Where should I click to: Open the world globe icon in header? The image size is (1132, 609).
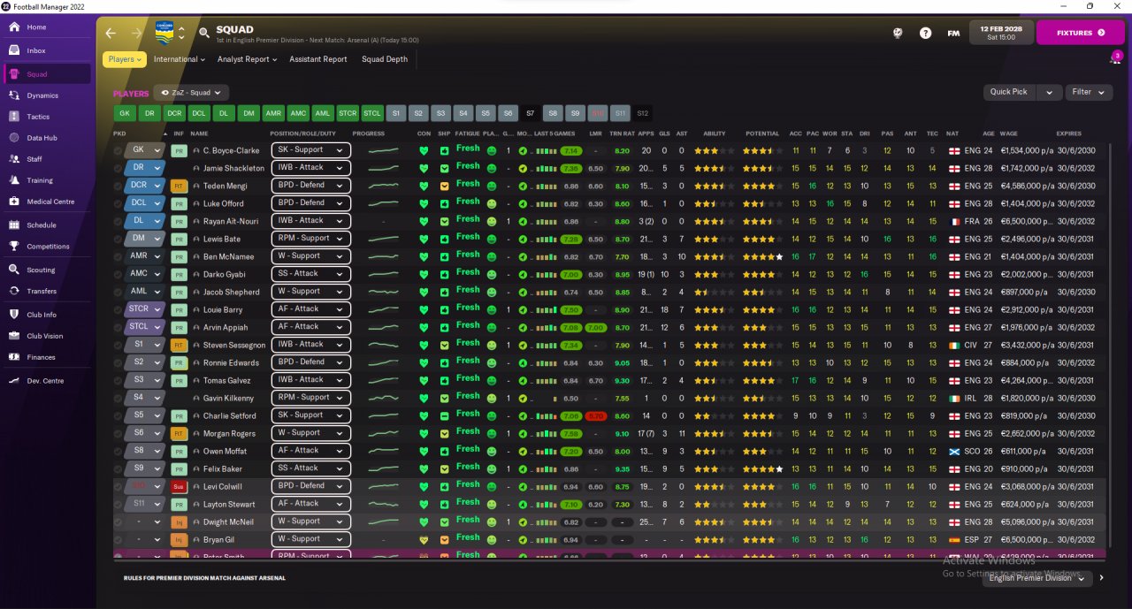897,33
